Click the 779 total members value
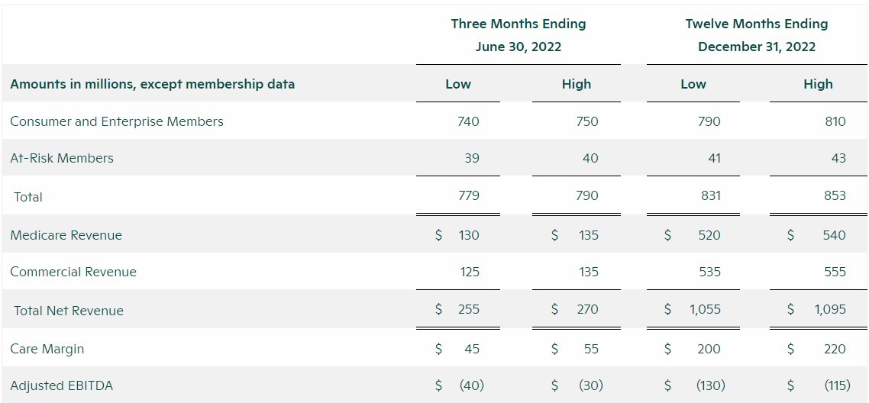Screen dimensions: 869x403 [468, 195]
